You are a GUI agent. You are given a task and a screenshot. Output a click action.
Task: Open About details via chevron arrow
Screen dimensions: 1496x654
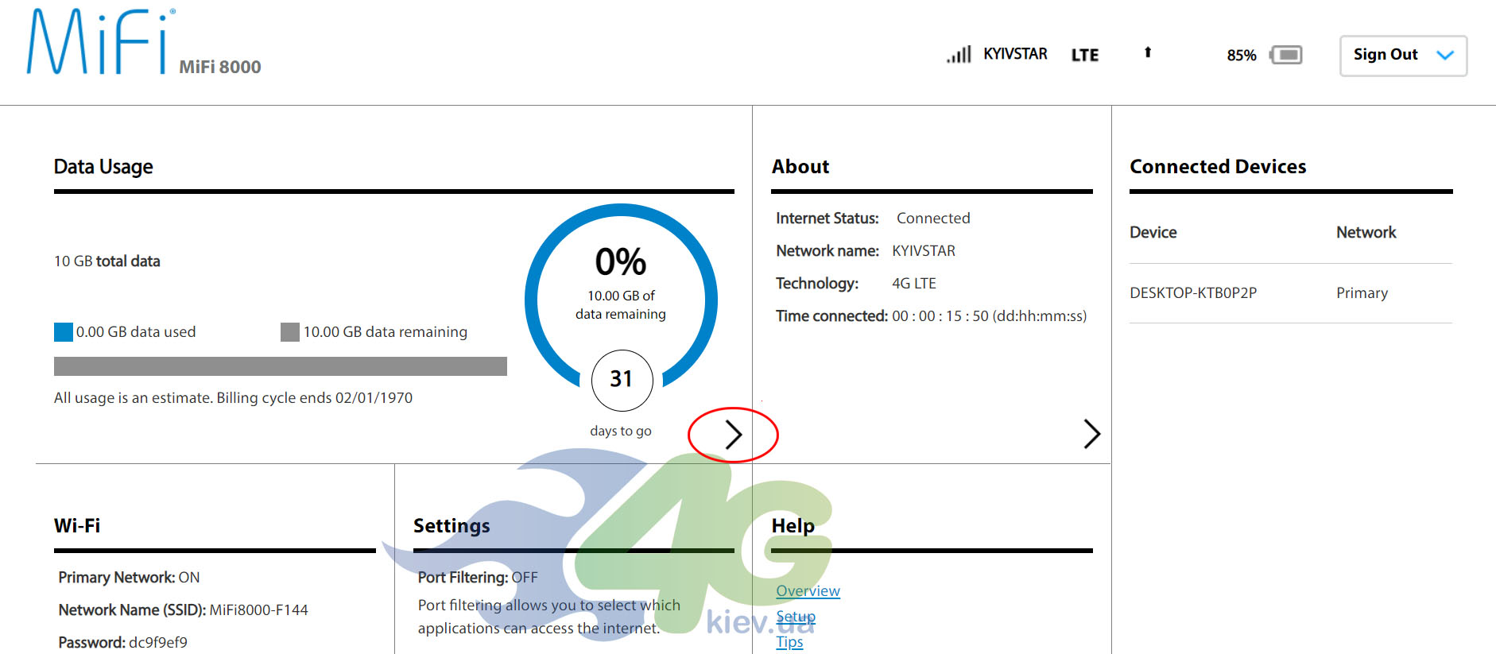tap(1091, 434)
